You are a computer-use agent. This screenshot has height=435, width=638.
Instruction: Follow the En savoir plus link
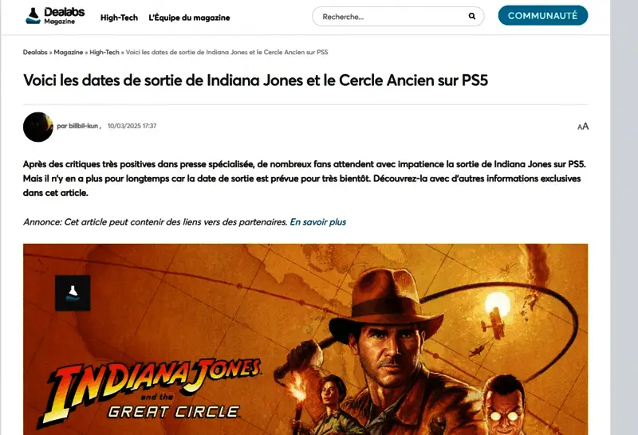pos(317,222)
